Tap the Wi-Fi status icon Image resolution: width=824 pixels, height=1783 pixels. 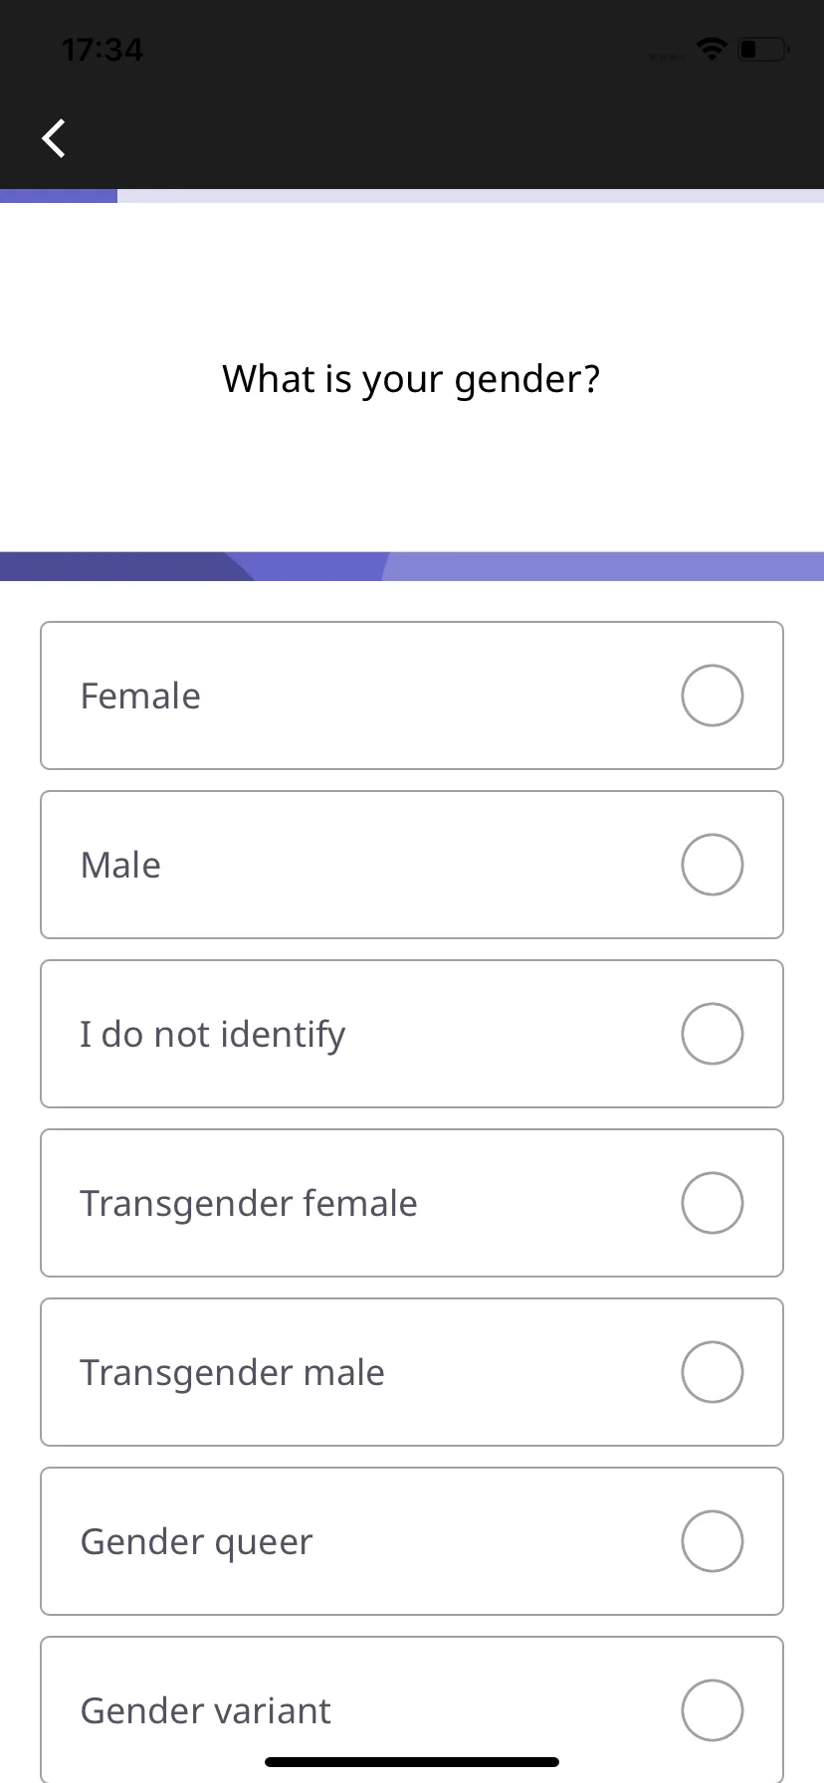coord(712,48)
